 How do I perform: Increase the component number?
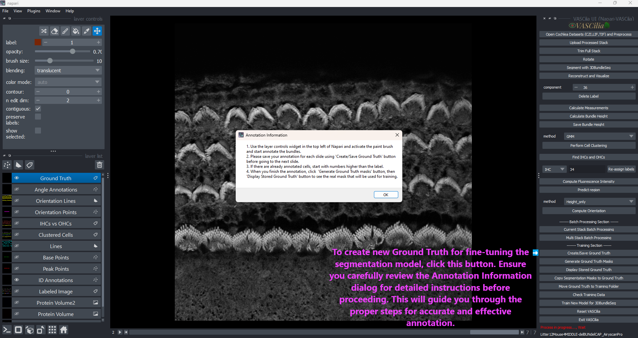tap(632, 88)
